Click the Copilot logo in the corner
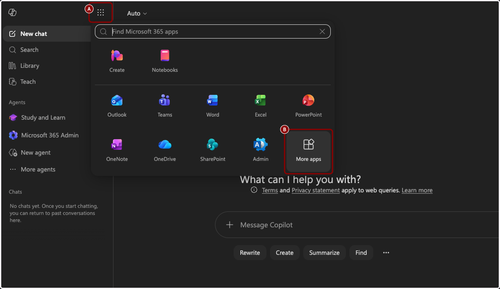The width and height of the screenshot is (500, 289). click(x=12, y=12)
